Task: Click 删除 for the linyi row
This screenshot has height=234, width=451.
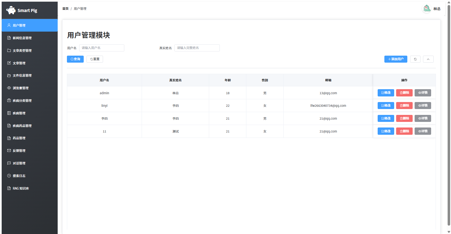Action: click(404, 106)
